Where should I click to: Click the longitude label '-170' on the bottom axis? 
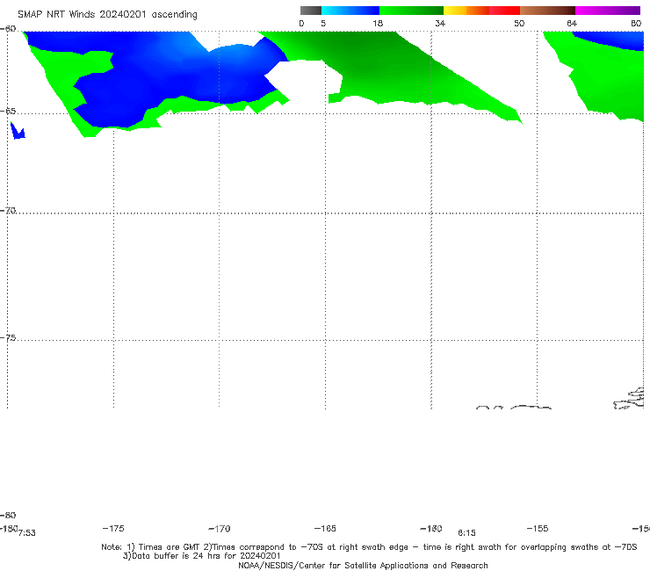[220, 529]
